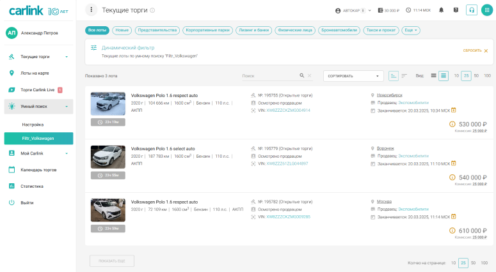Select ascending sort order icon
The height and width of the screenshot is (272, 496).
[x=394, y=76]
